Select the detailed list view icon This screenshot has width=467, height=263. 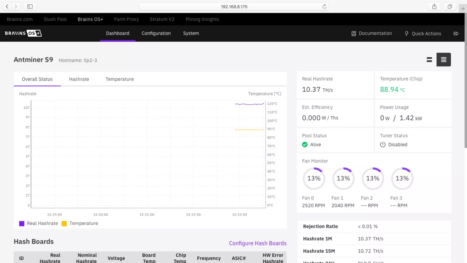(x=444, y=60)
